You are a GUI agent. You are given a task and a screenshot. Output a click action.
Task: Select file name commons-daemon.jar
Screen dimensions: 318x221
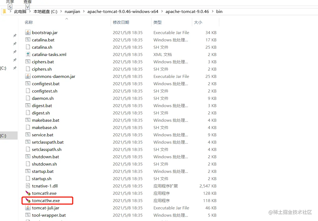coord(54,77)
